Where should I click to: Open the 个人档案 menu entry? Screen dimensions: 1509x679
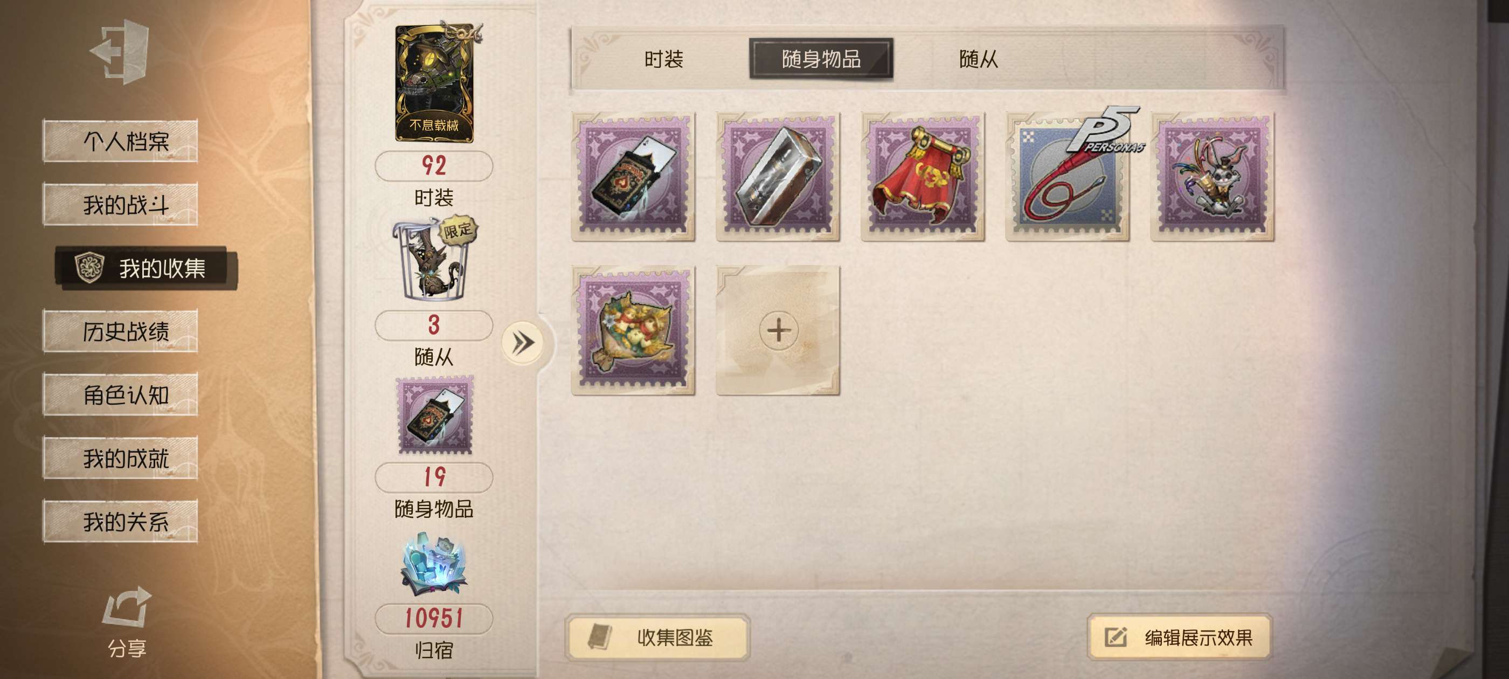coord(121,141)
